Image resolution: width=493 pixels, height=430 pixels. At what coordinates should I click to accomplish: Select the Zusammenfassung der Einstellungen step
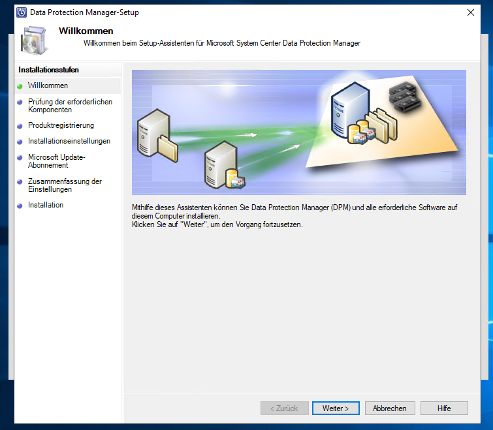65,185
